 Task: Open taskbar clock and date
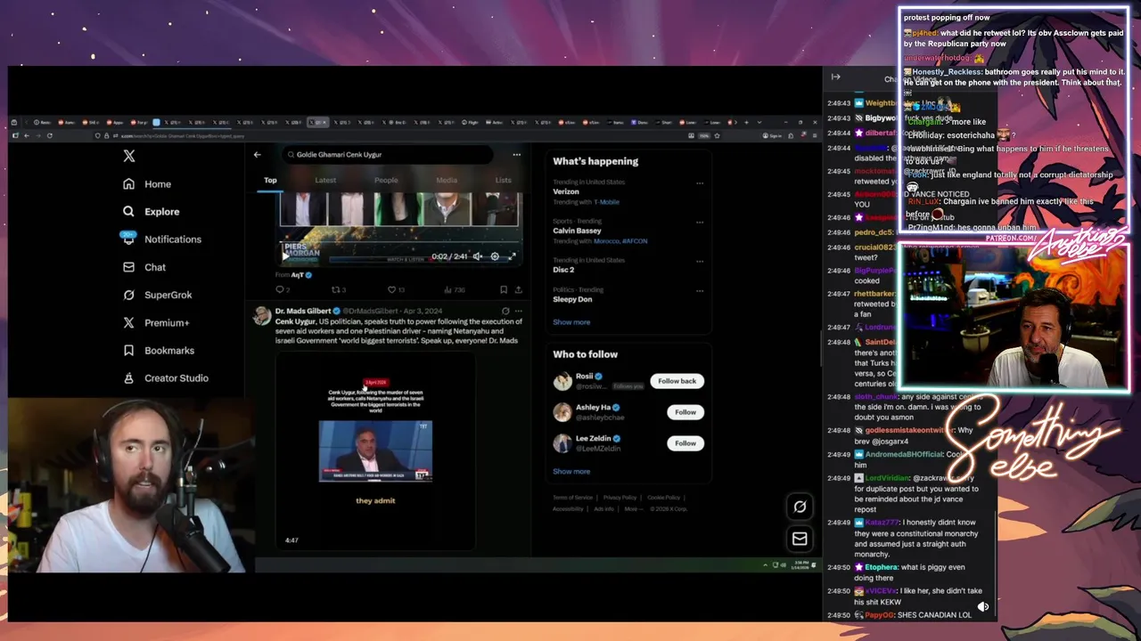[802, 564]
